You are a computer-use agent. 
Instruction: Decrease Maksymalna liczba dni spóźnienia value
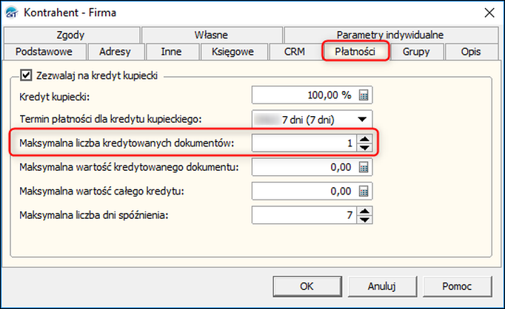click(364, 220)
